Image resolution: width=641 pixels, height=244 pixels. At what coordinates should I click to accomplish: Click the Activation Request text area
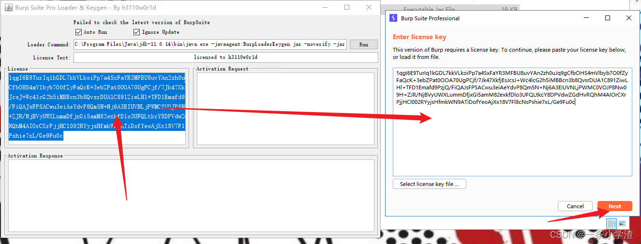tap(285, 109)
